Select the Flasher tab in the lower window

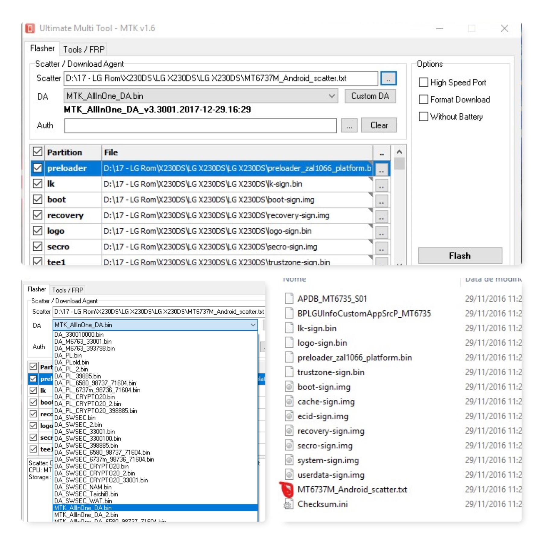click(37, 289)
